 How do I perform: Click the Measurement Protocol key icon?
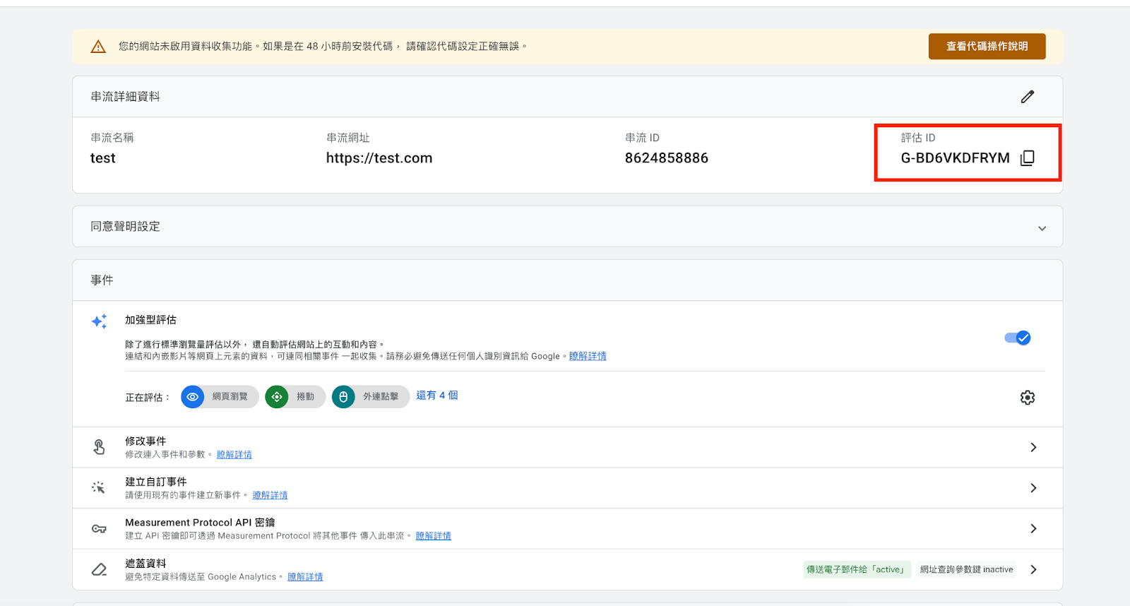point(99,528)
